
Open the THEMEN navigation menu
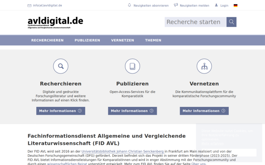153,40
